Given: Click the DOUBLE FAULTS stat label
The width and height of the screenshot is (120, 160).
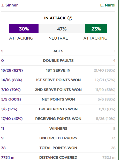Looking at the screenshot, I should click(58, 60).
